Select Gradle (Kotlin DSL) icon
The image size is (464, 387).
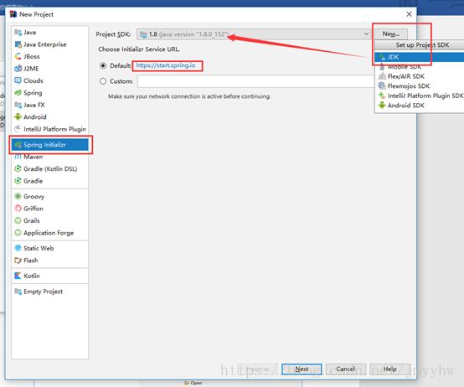[18, 168]
